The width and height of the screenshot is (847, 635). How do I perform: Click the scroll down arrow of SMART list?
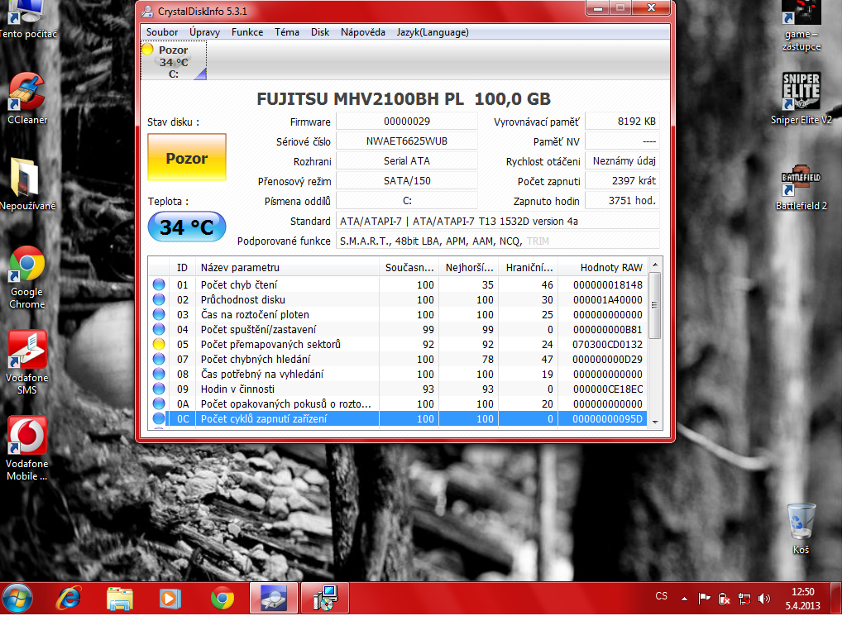coord(655,422)
